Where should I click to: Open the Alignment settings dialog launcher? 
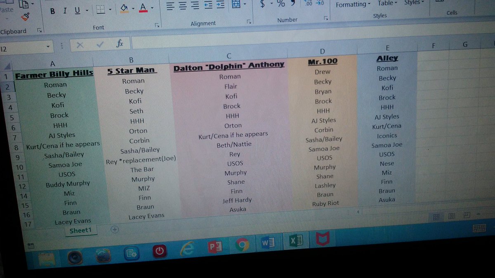coord(249,21)
